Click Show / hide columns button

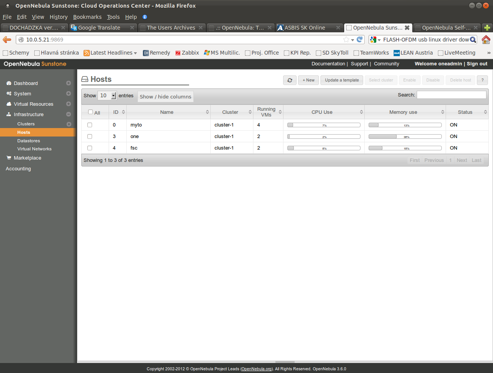(x=166, y=97)
